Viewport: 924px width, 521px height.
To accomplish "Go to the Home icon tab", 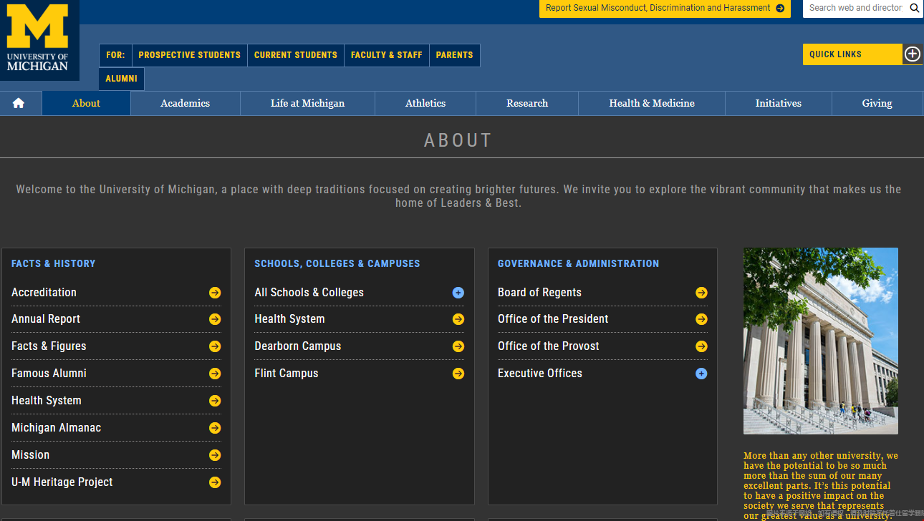I will 19,103.
